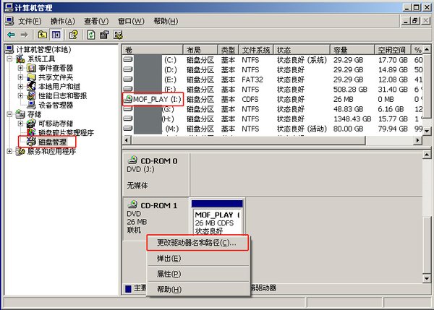This screenshot has height=310, width=434.
Task: Open the 帮助(H) menu in menu bar
Action: pyautogui.click(x=166, y=21)
